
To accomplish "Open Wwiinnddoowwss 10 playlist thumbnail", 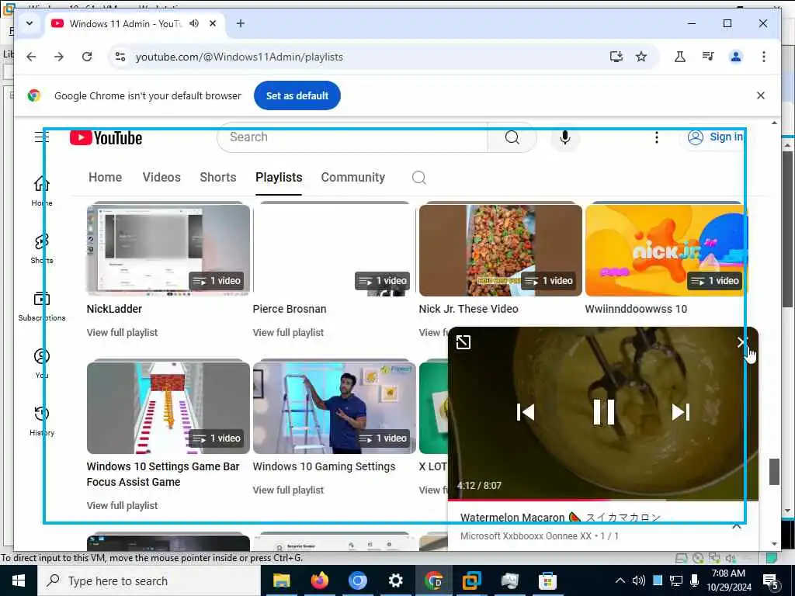I will tap(666, 250).
